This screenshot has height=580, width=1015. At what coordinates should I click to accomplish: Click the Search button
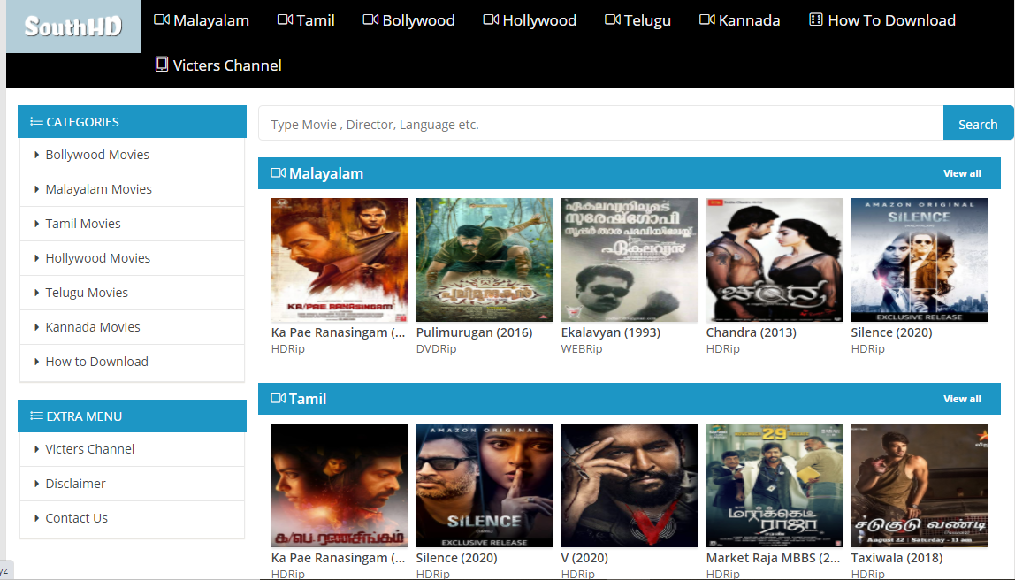(x=978, y=123)
